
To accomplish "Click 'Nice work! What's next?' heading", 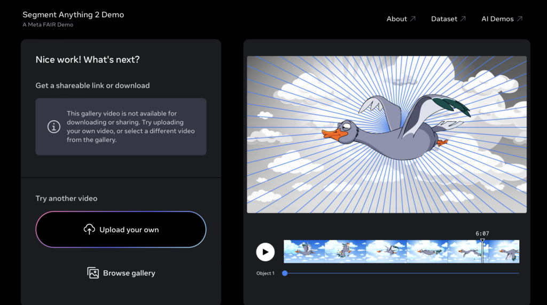I will (x=88, y=60).
